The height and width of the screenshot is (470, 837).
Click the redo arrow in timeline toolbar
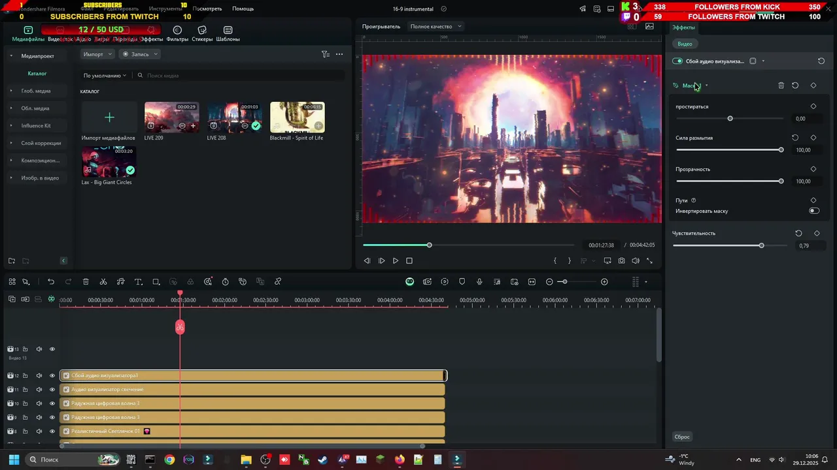coord(68,282)
